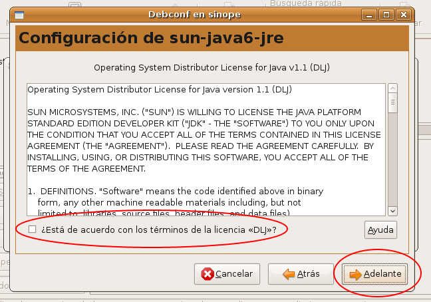Accept the DLJ license terms checkbox
Viewport: 431px width, 302px height.
(33, 229)
